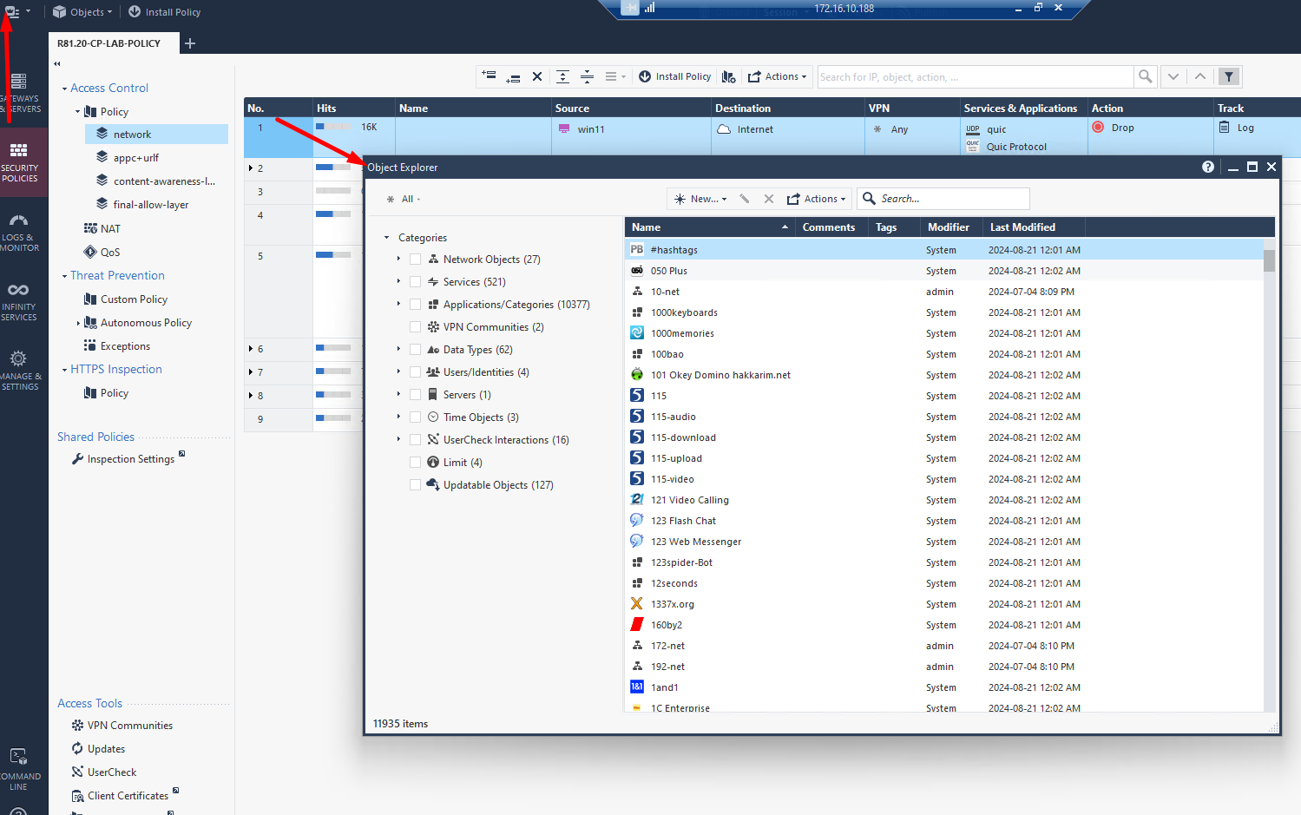This screenshot has height=815, width=1301.
Task: Click the Log track icon in rule 1
Action: point(1225,128)
